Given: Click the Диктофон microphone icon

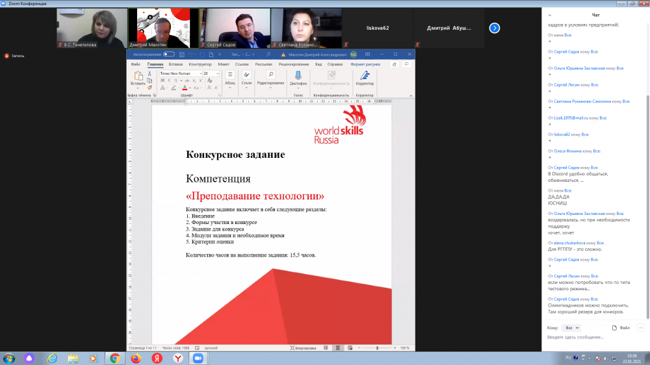Looking at the screenshot, I should coord(298,75).
